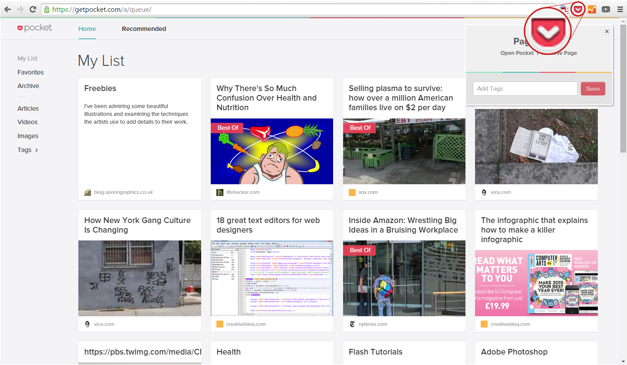This screenshot has height=365, width=627.
Task: Open Favorites in sidebar
Action: [x=30, y=72]
